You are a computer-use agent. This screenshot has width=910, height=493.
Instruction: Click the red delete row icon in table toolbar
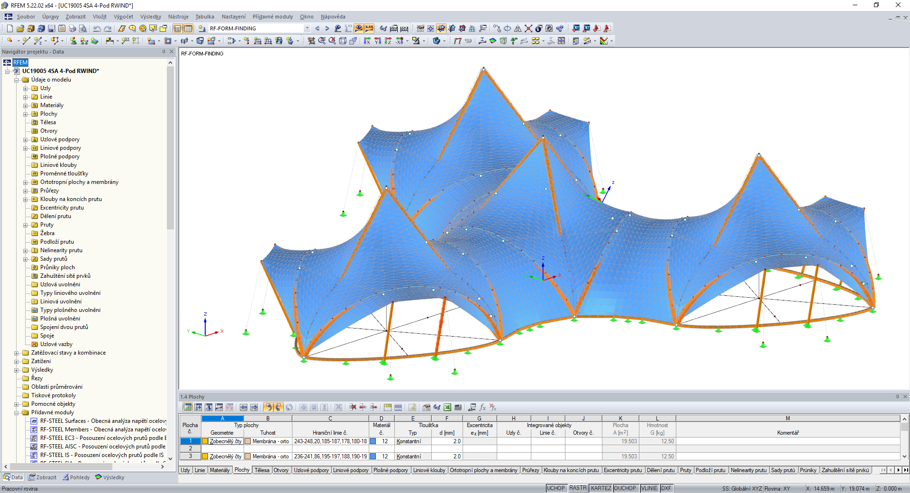tap(353, 407)
